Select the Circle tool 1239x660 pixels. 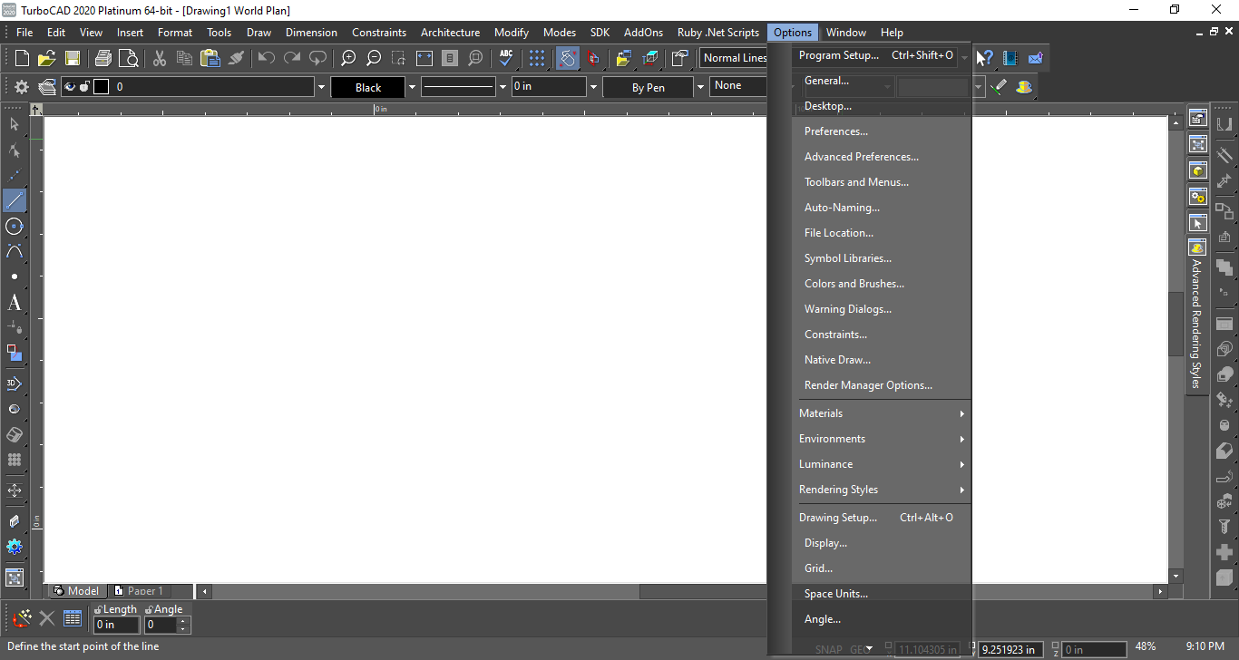click(15, 226)
